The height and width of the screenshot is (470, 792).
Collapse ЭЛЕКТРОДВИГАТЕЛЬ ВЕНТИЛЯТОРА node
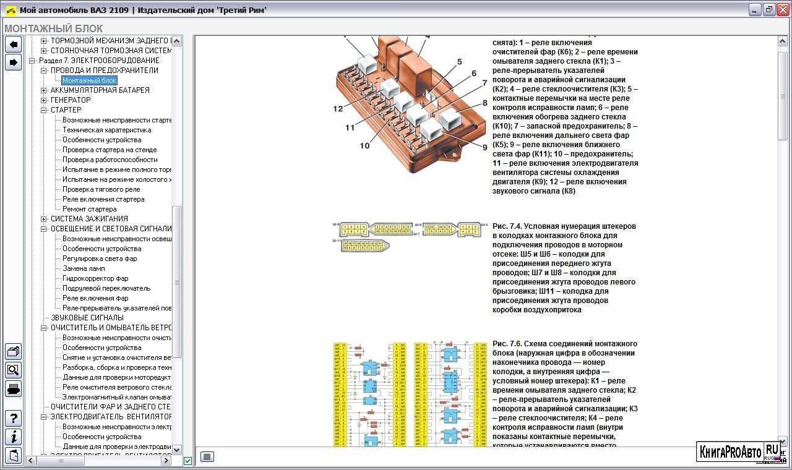[x=44, y=417]
